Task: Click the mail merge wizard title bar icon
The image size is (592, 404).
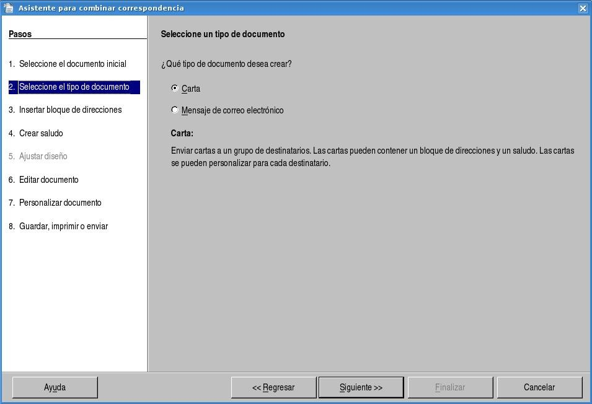Action: click(8, 8)
